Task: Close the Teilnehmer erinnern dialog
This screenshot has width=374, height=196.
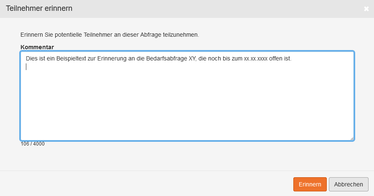Action: point(366,9)
